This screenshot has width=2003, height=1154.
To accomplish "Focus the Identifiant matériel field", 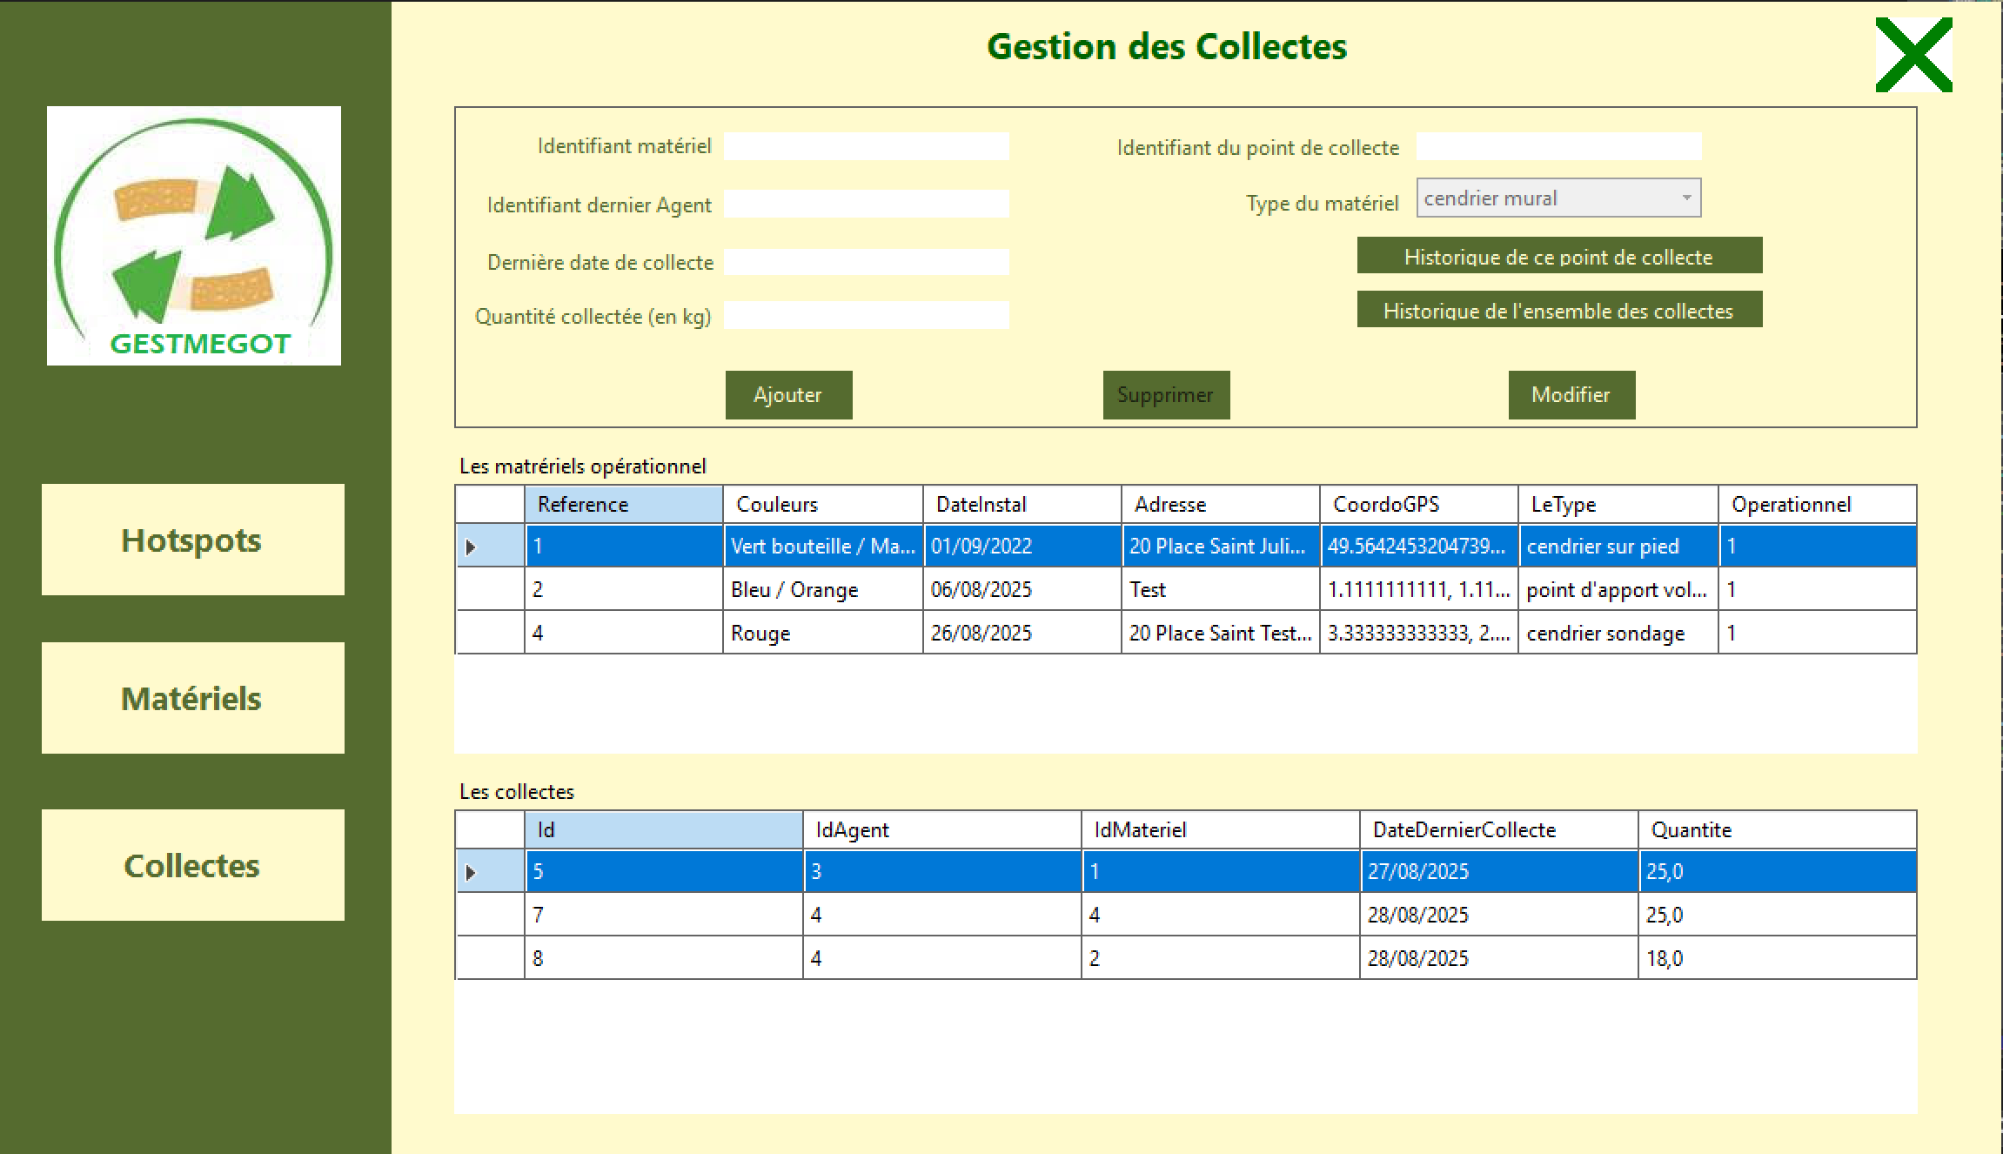I will pos(866,146).
